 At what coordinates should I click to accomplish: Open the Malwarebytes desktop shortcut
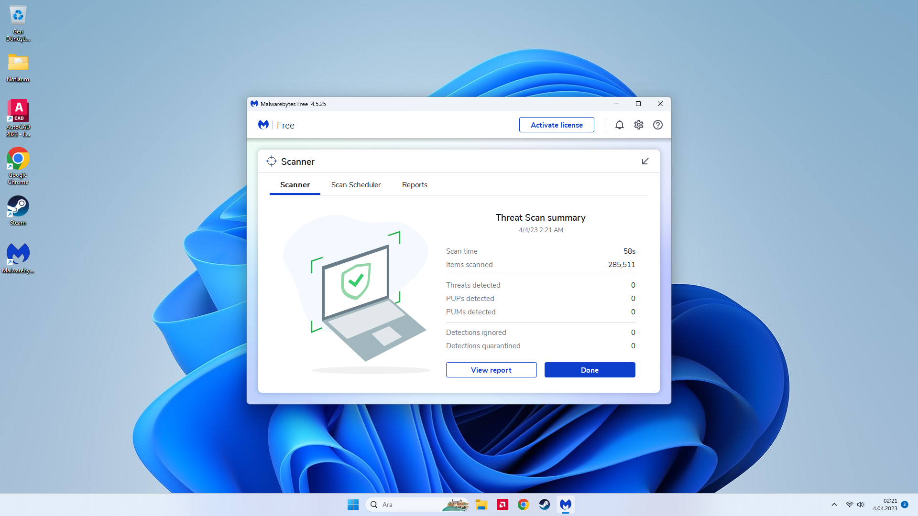(x=18, y=258)
